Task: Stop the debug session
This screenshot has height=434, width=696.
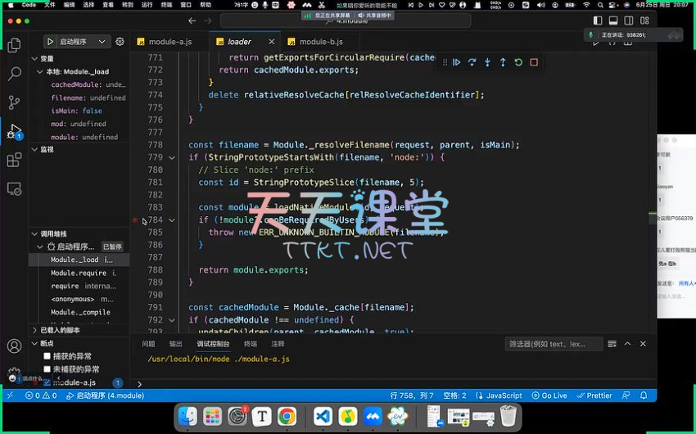Action: (x=534, y=62)
